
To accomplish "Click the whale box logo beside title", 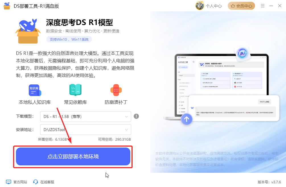I will (28, 31).
